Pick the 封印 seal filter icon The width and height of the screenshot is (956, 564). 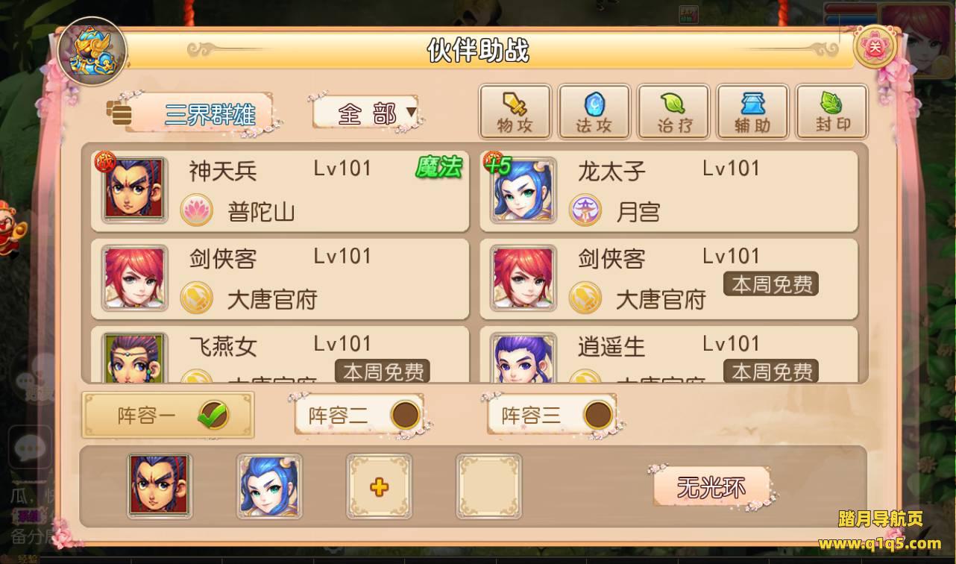click(x=831, y=111)
